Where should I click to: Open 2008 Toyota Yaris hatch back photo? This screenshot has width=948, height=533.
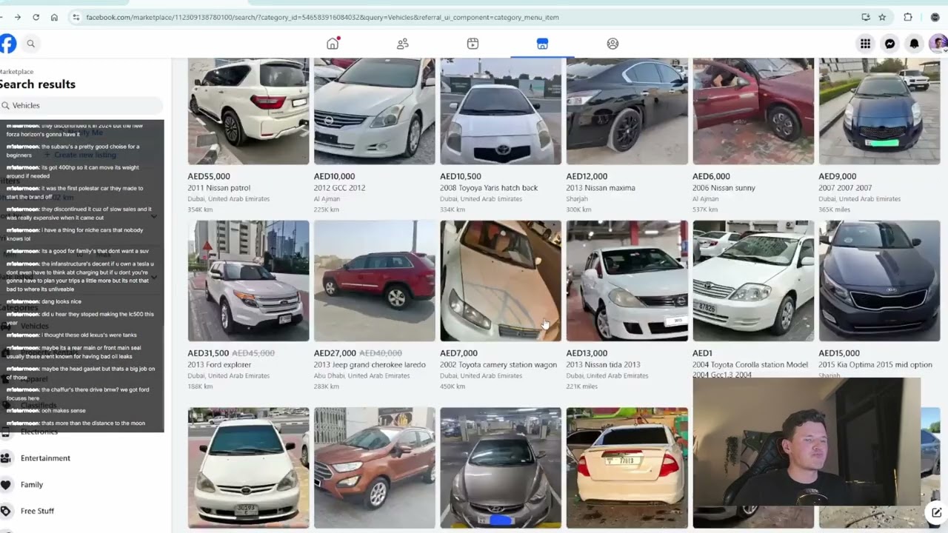pos(501,111)
